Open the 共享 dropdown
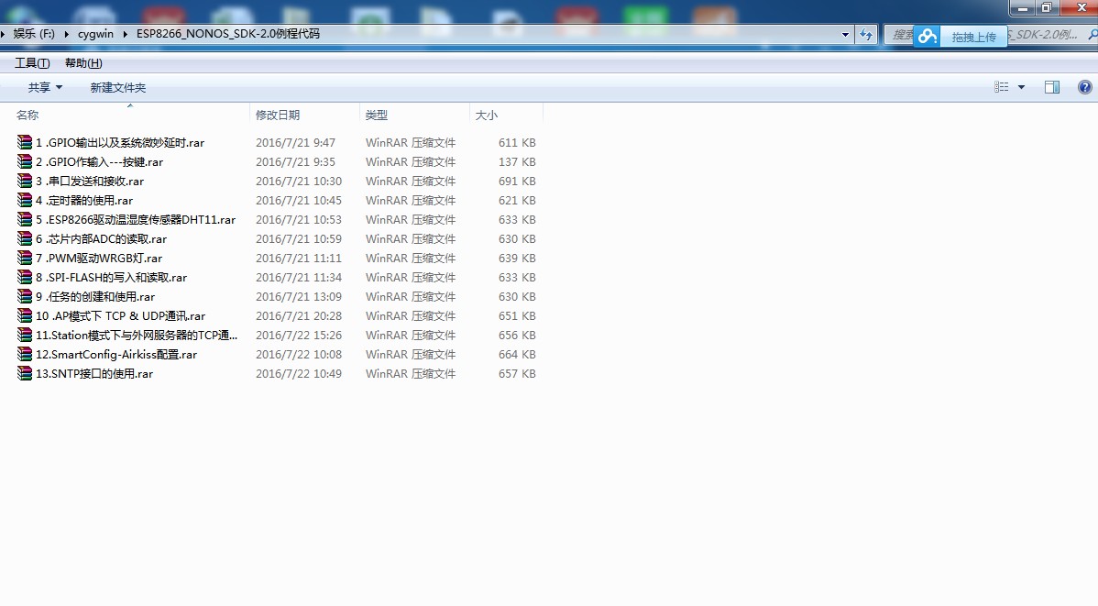This screenshot has height=606, width=1098. 45,88
